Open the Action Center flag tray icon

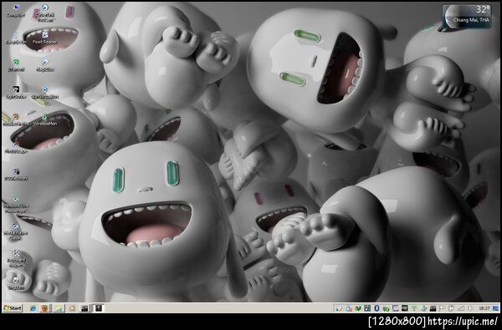(442, 308)
